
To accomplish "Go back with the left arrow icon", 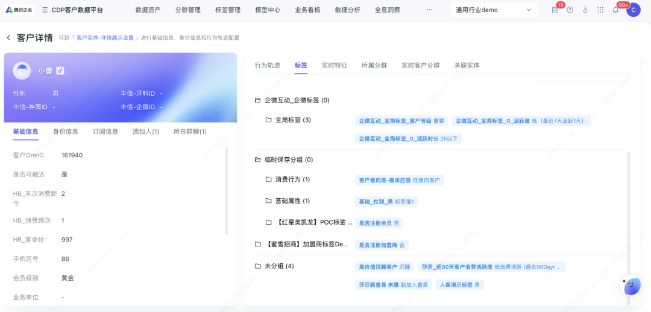I will pos(8,38).
